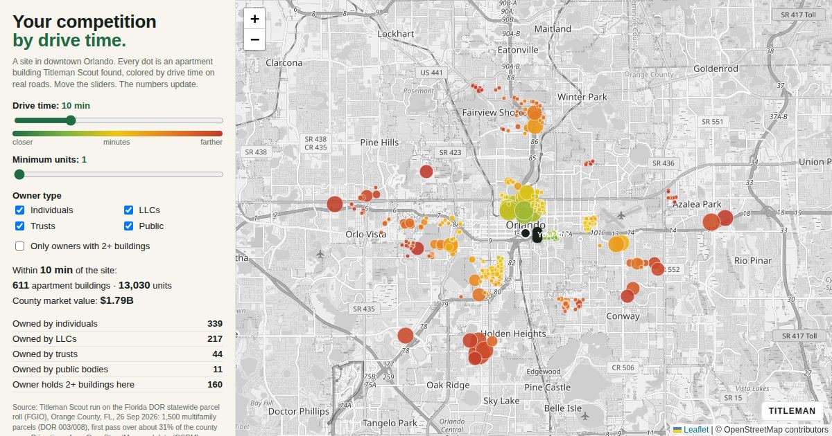832x436 pixels.
Task: Click the Rio Pinar map label
Action: click(753, 260)
